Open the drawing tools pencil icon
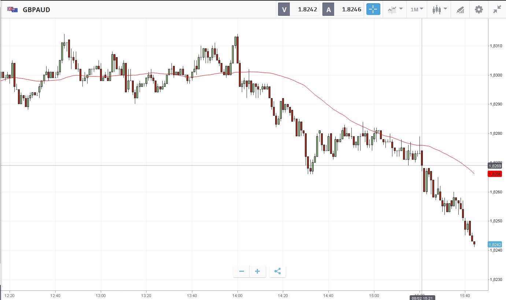This screenshot has width=506, height=300. click(x=460, y=10)
